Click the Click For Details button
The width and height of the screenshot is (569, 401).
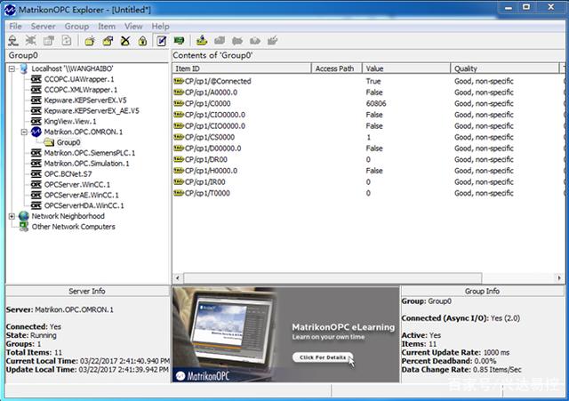click(322, 357)
